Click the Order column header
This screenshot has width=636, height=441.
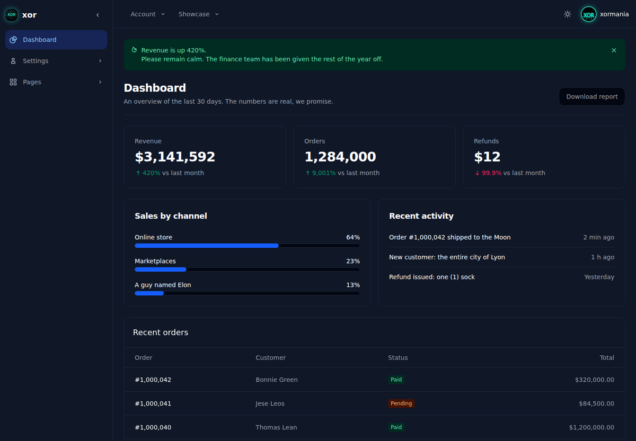point(144,358)
